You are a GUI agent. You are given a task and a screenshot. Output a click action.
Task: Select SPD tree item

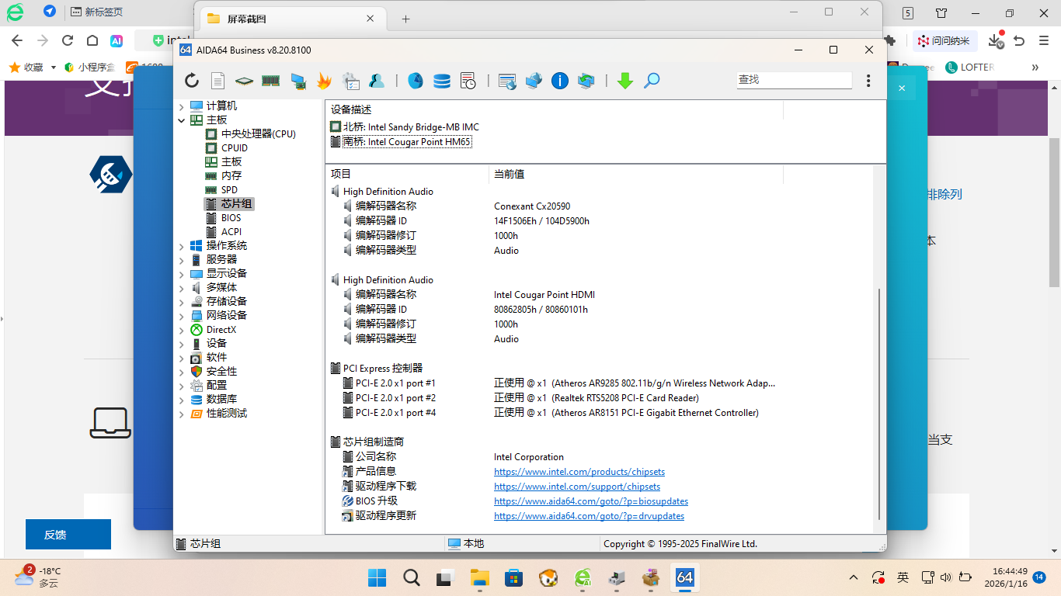pyautogui.click(x=229, y=189)
